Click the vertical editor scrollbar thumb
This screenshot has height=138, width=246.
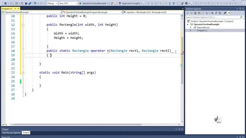point(182,60)
